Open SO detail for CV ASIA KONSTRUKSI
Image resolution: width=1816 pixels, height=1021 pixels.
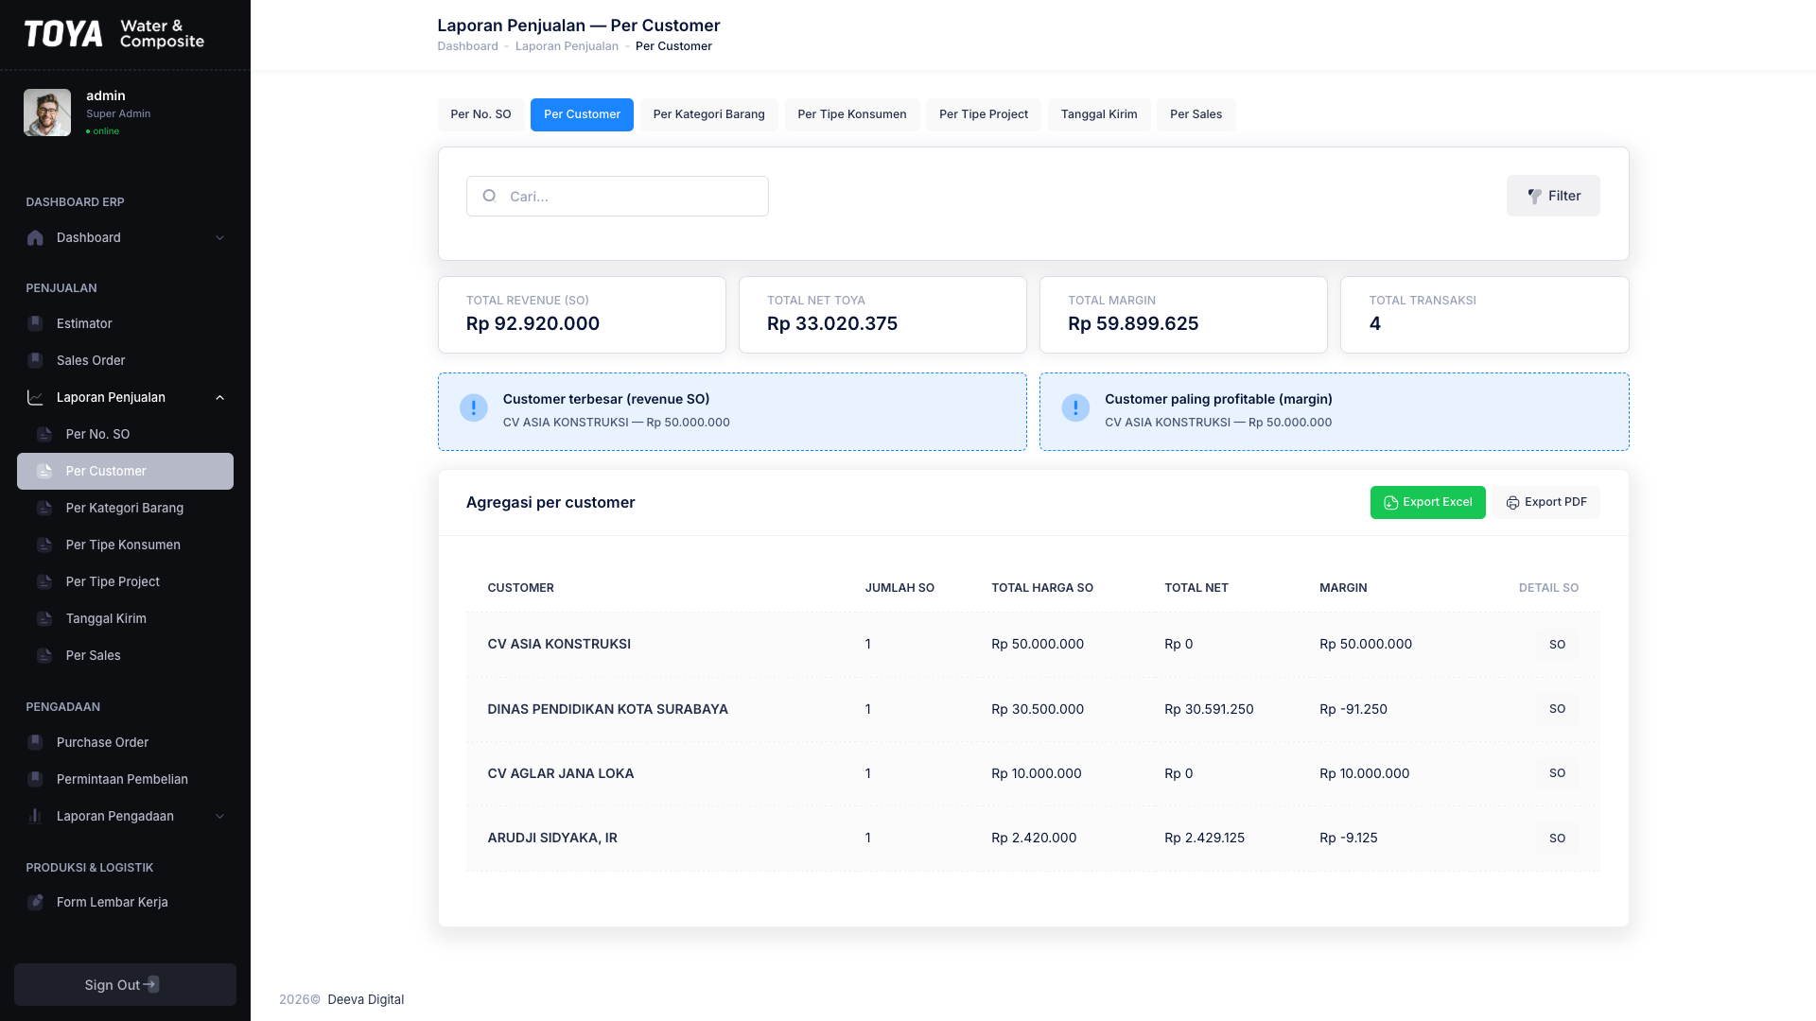click(x=1557, y=645)
